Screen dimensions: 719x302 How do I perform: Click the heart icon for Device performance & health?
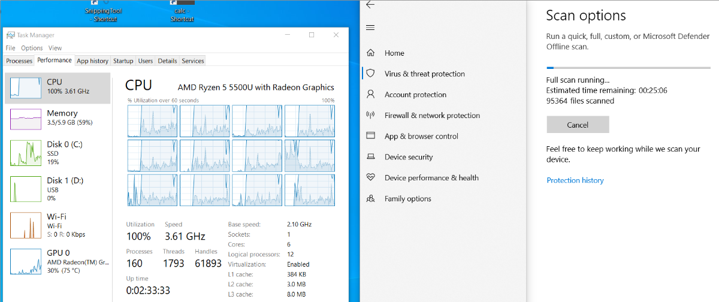coord(370,177)
